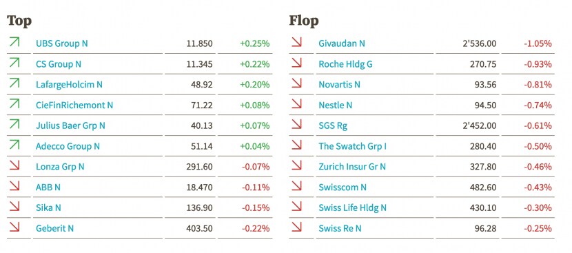Open the CS Group N stock link

[59, 64]
